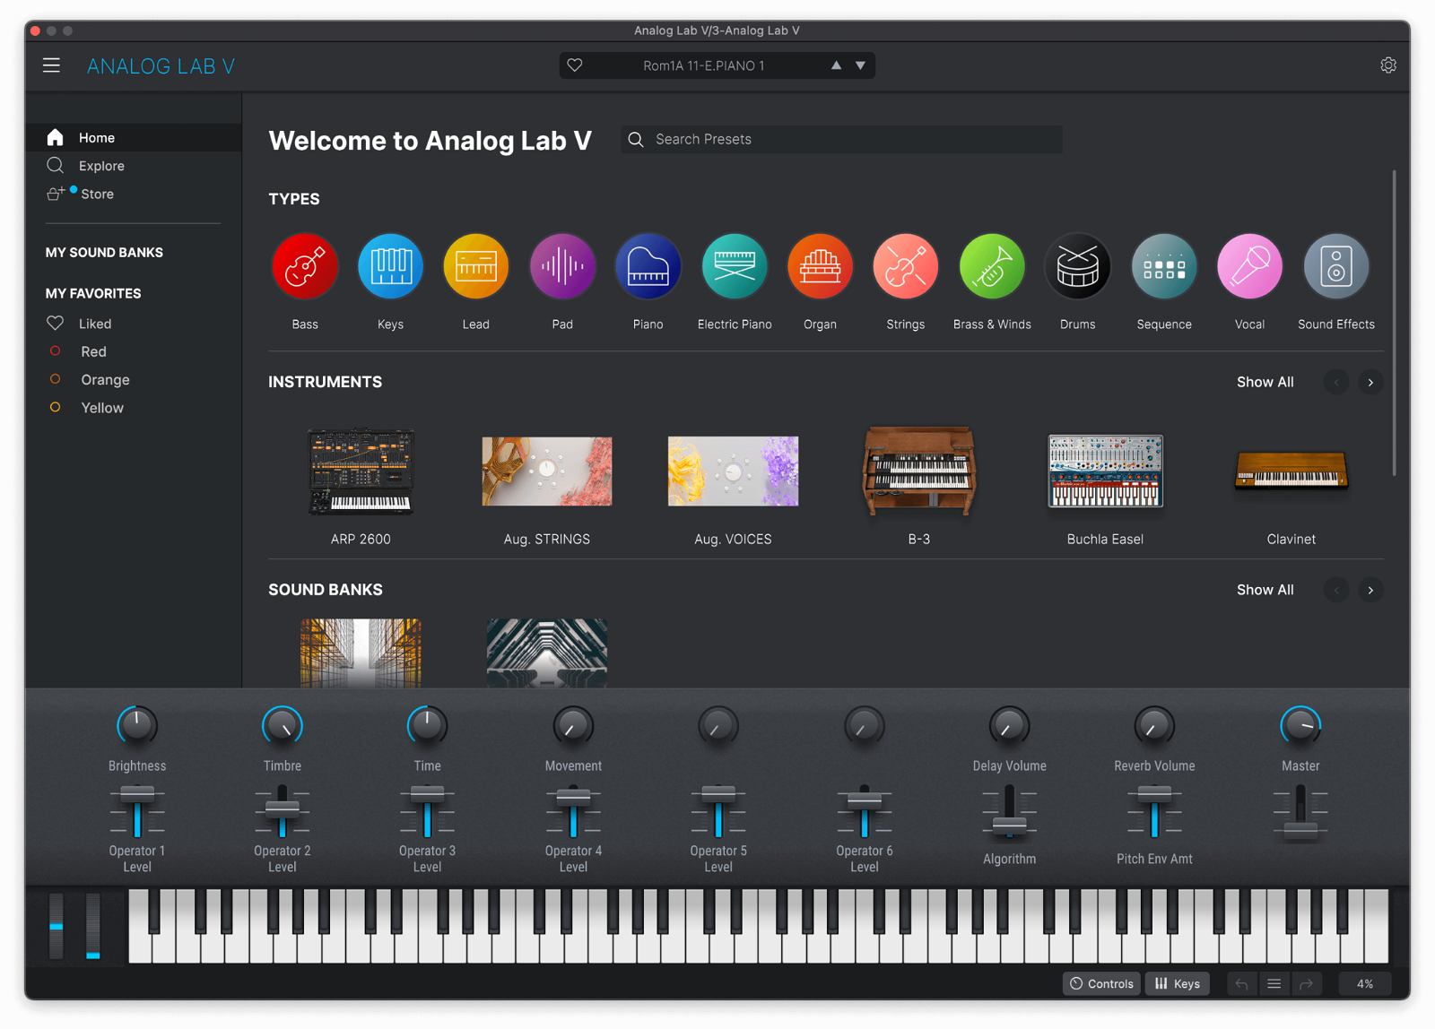Select the Strings type icon
The image size is (1435, 1029).
point(906,266)
